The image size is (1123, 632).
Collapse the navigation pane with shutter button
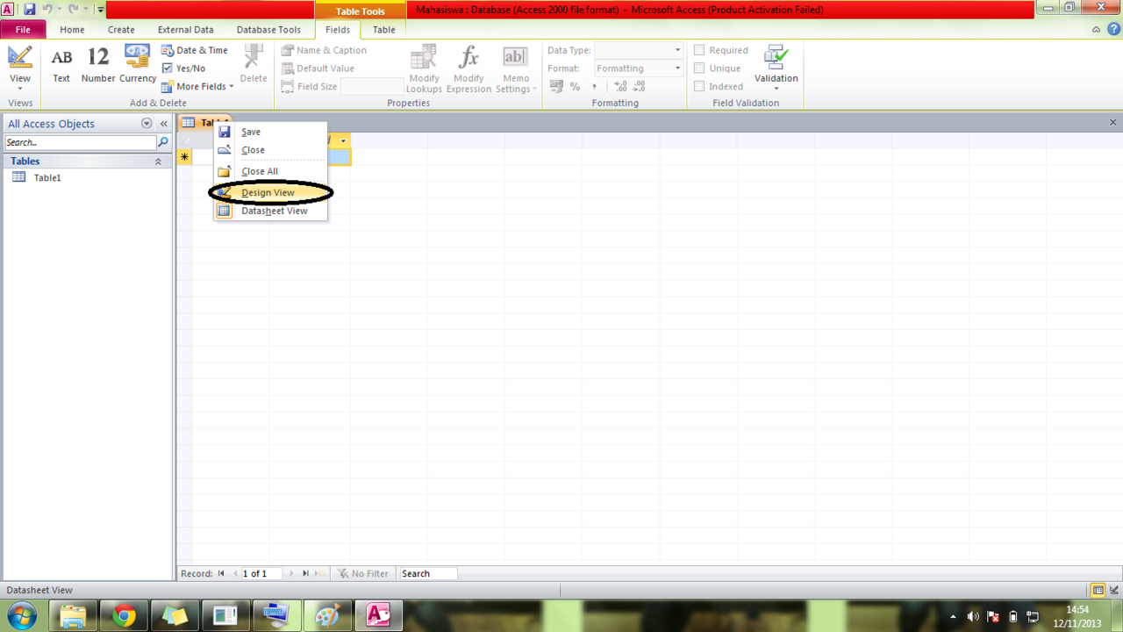[x=163, y=124]
